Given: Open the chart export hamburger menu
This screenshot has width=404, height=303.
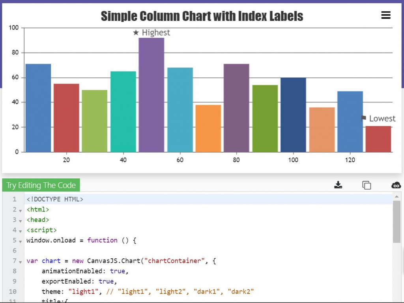Looking at the screenshot, I should [385, 15].
